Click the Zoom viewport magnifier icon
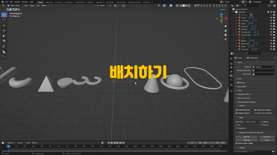Image resolution: width=277 pixels, height=155 pixels. click(225, 26)
